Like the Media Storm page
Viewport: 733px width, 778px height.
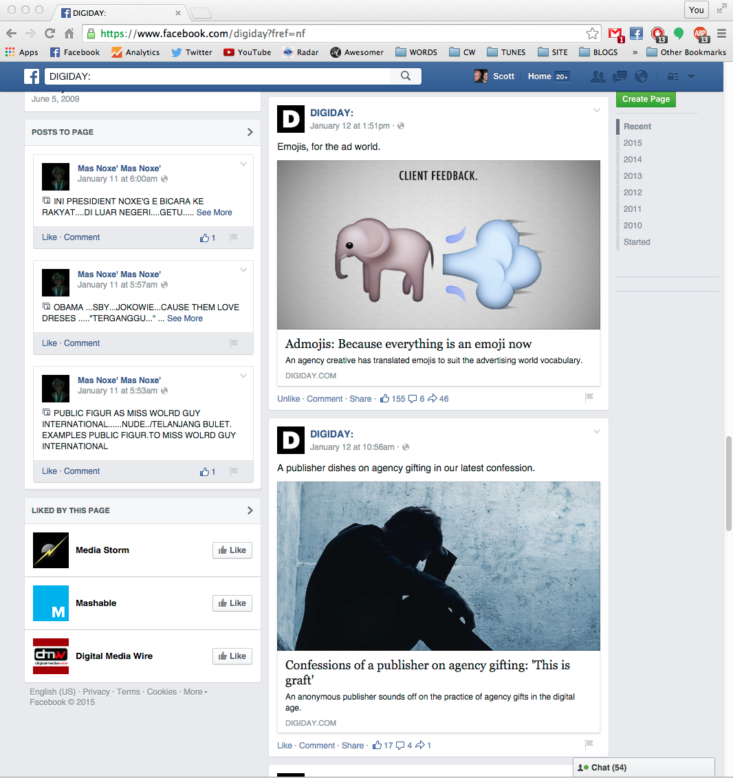[x=232, y=550]
